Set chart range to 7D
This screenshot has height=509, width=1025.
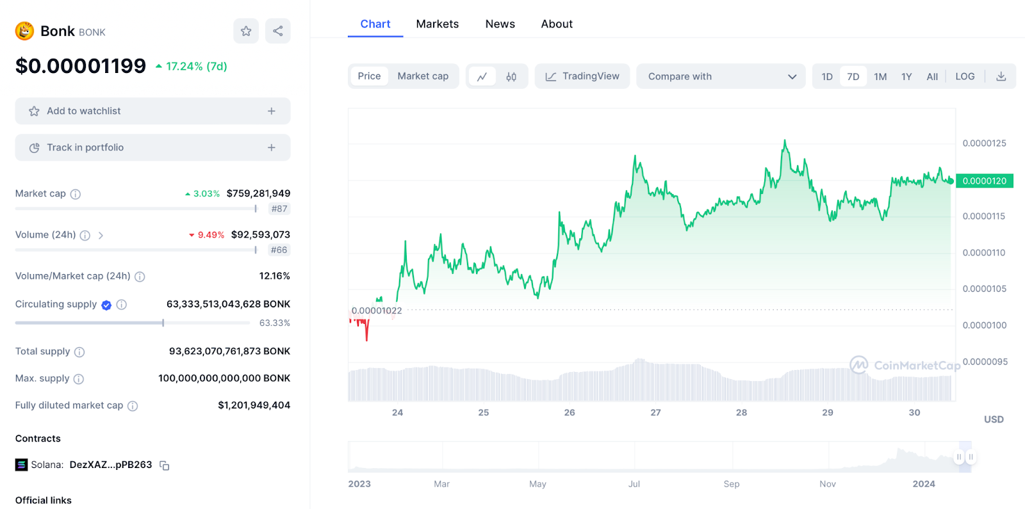click(x=853, y=76)
